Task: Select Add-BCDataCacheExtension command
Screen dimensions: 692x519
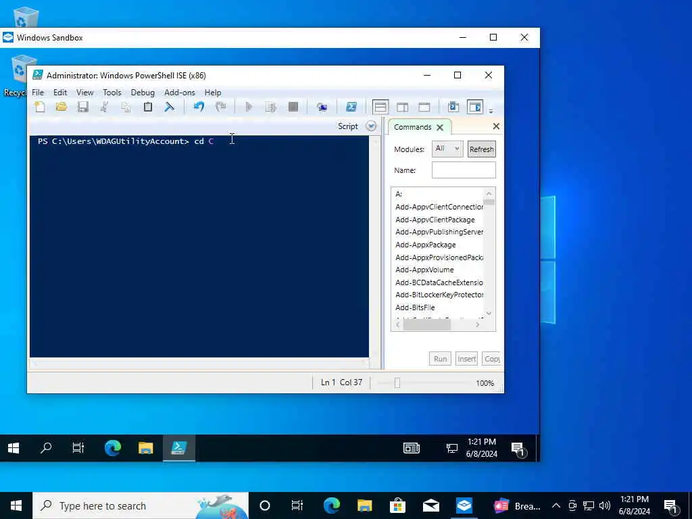Action: (x=439, y=282)
